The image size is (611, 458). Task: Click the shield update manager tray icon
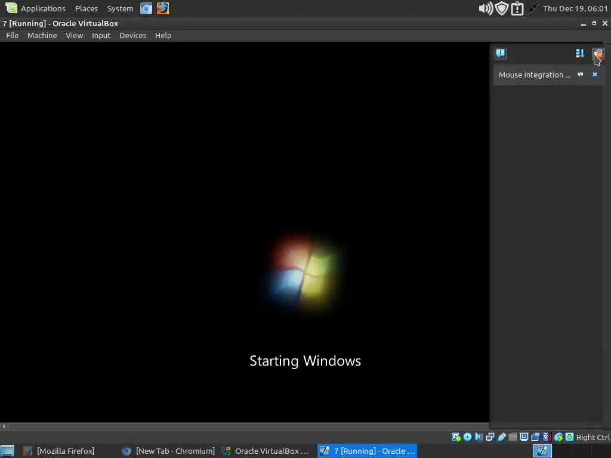(x=502, y=8)
